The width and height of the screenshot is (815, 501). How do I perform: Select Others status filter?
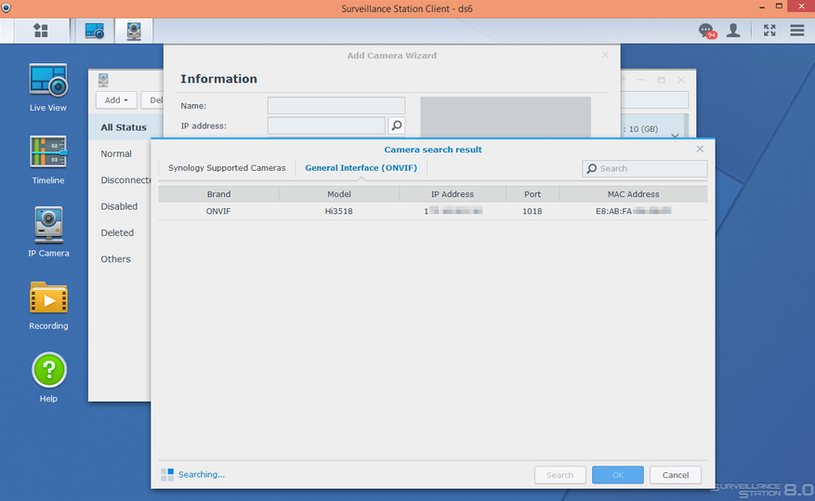click(116, 258)
